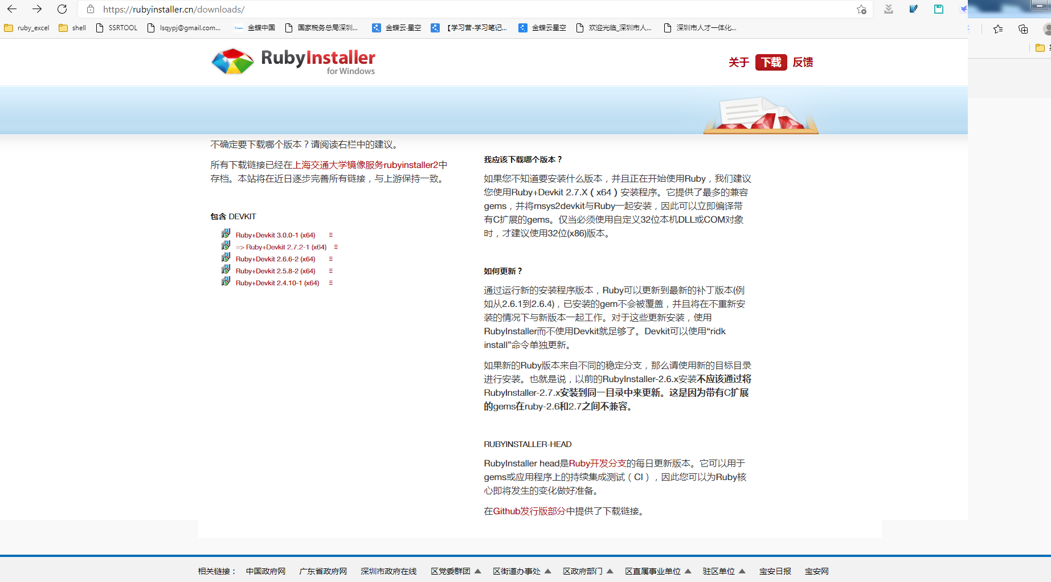Open the lsqypj@gmail.com bookmark

[184, 28]
